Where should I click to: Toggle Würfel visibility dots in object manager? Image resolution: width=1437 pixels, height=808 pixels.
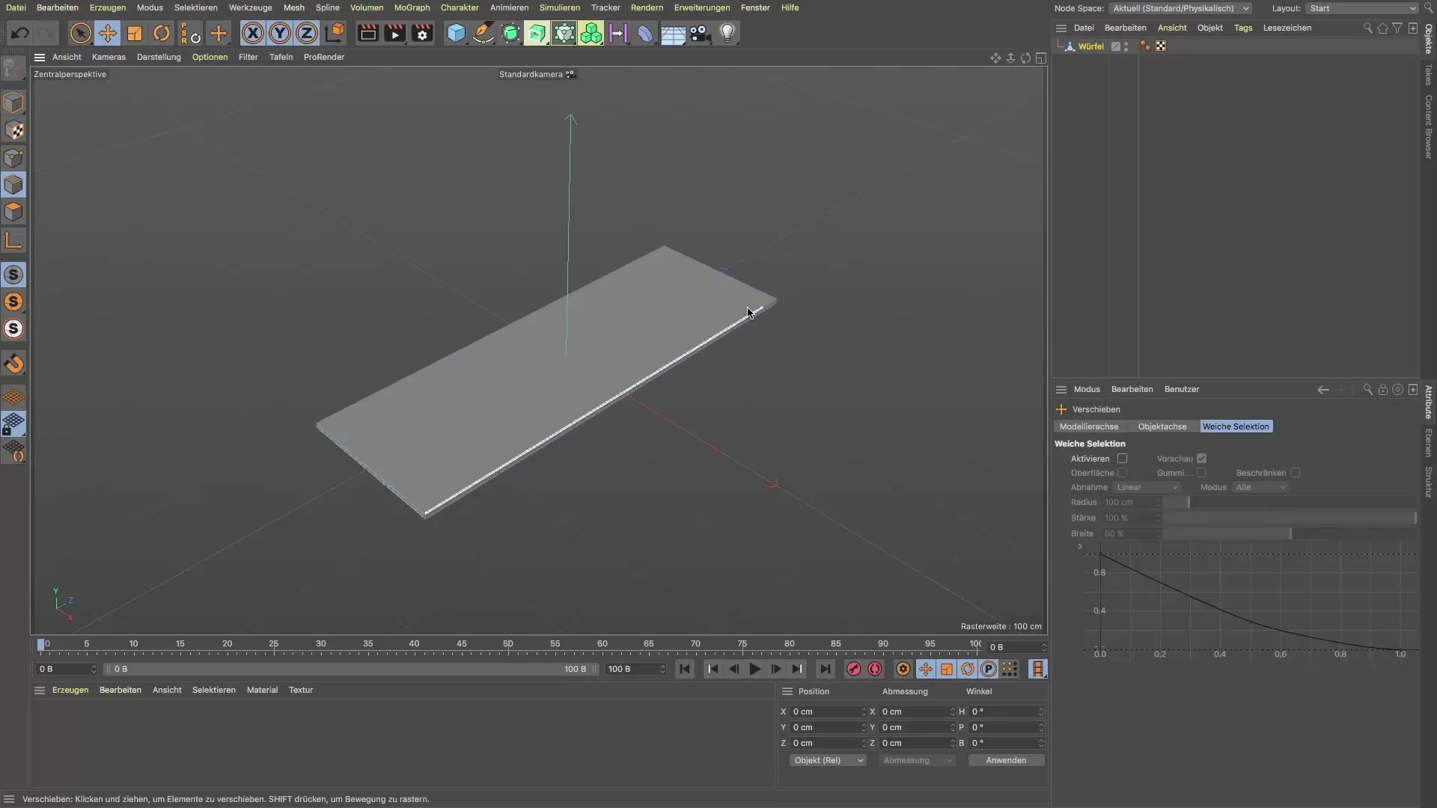tap(1126, 46)
